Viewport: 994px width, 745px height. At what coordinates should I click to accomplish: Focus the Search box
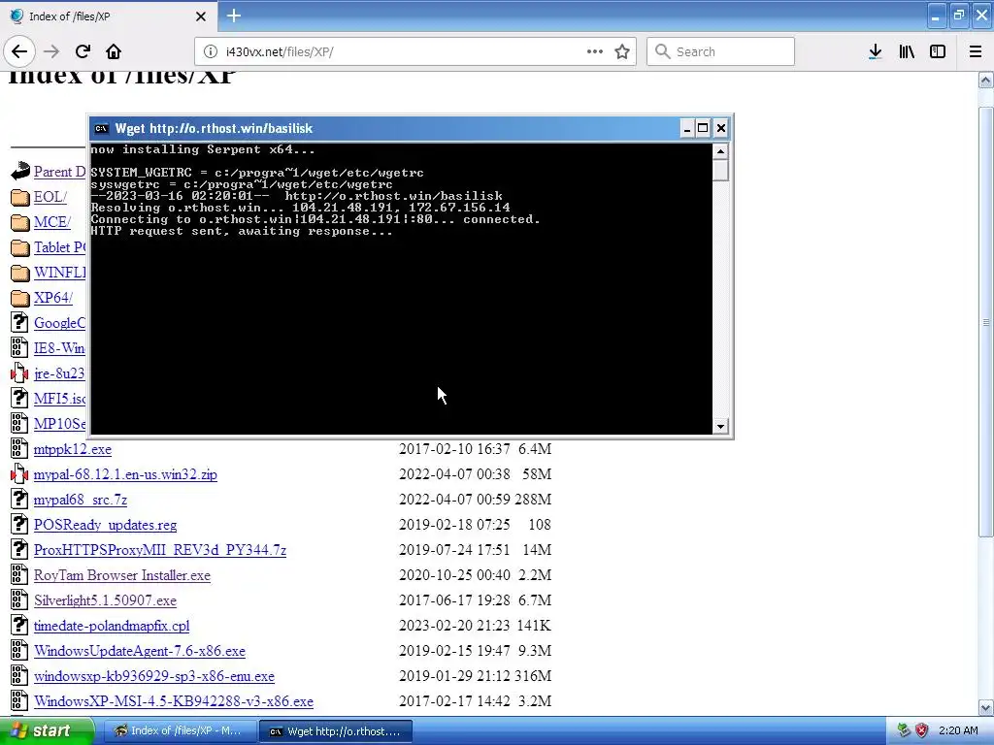[x=721, y=51]
